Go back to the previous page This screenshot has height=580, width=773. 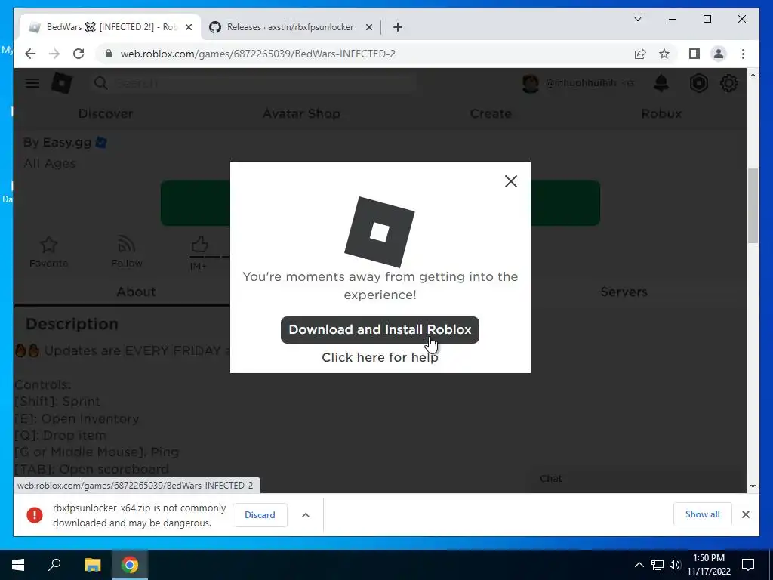[x=30, y=54]
